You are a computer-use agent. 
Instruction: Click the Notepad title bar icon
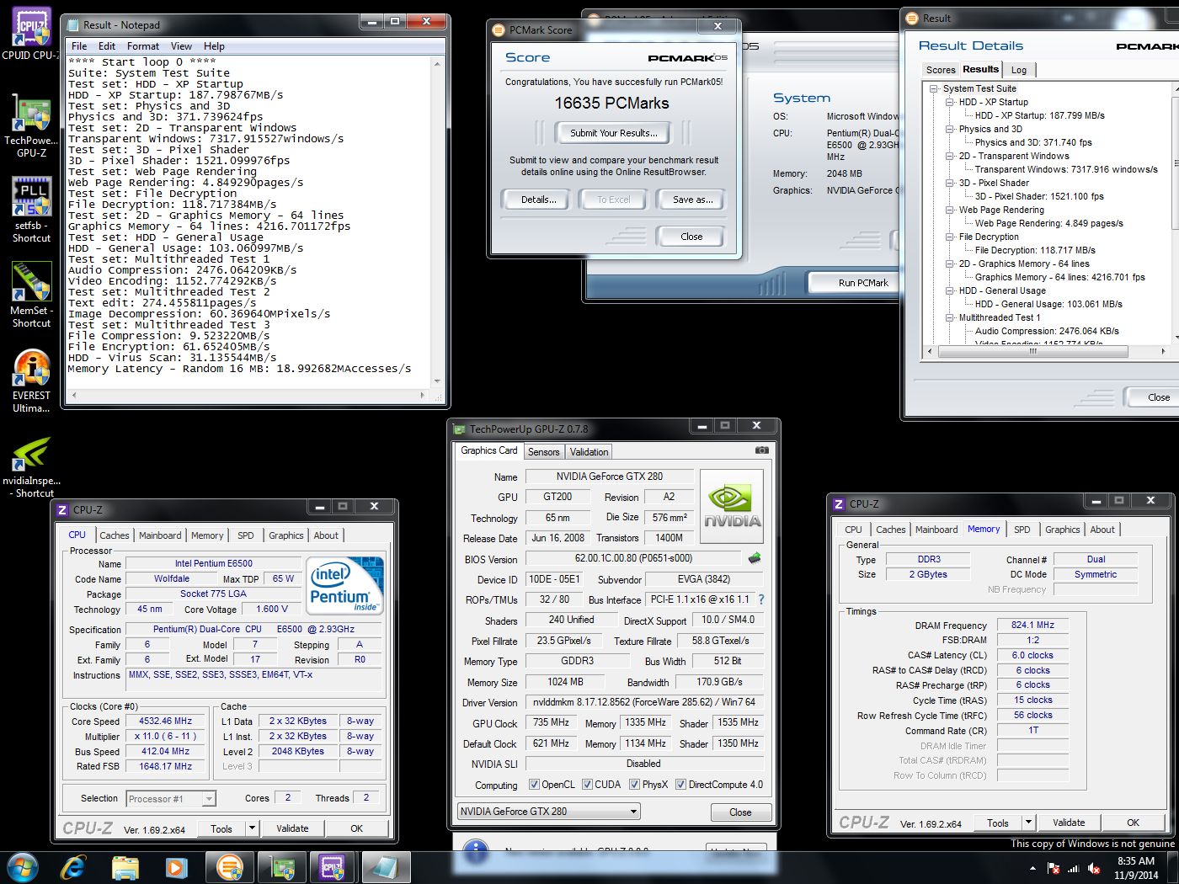(x=74, y=24)
